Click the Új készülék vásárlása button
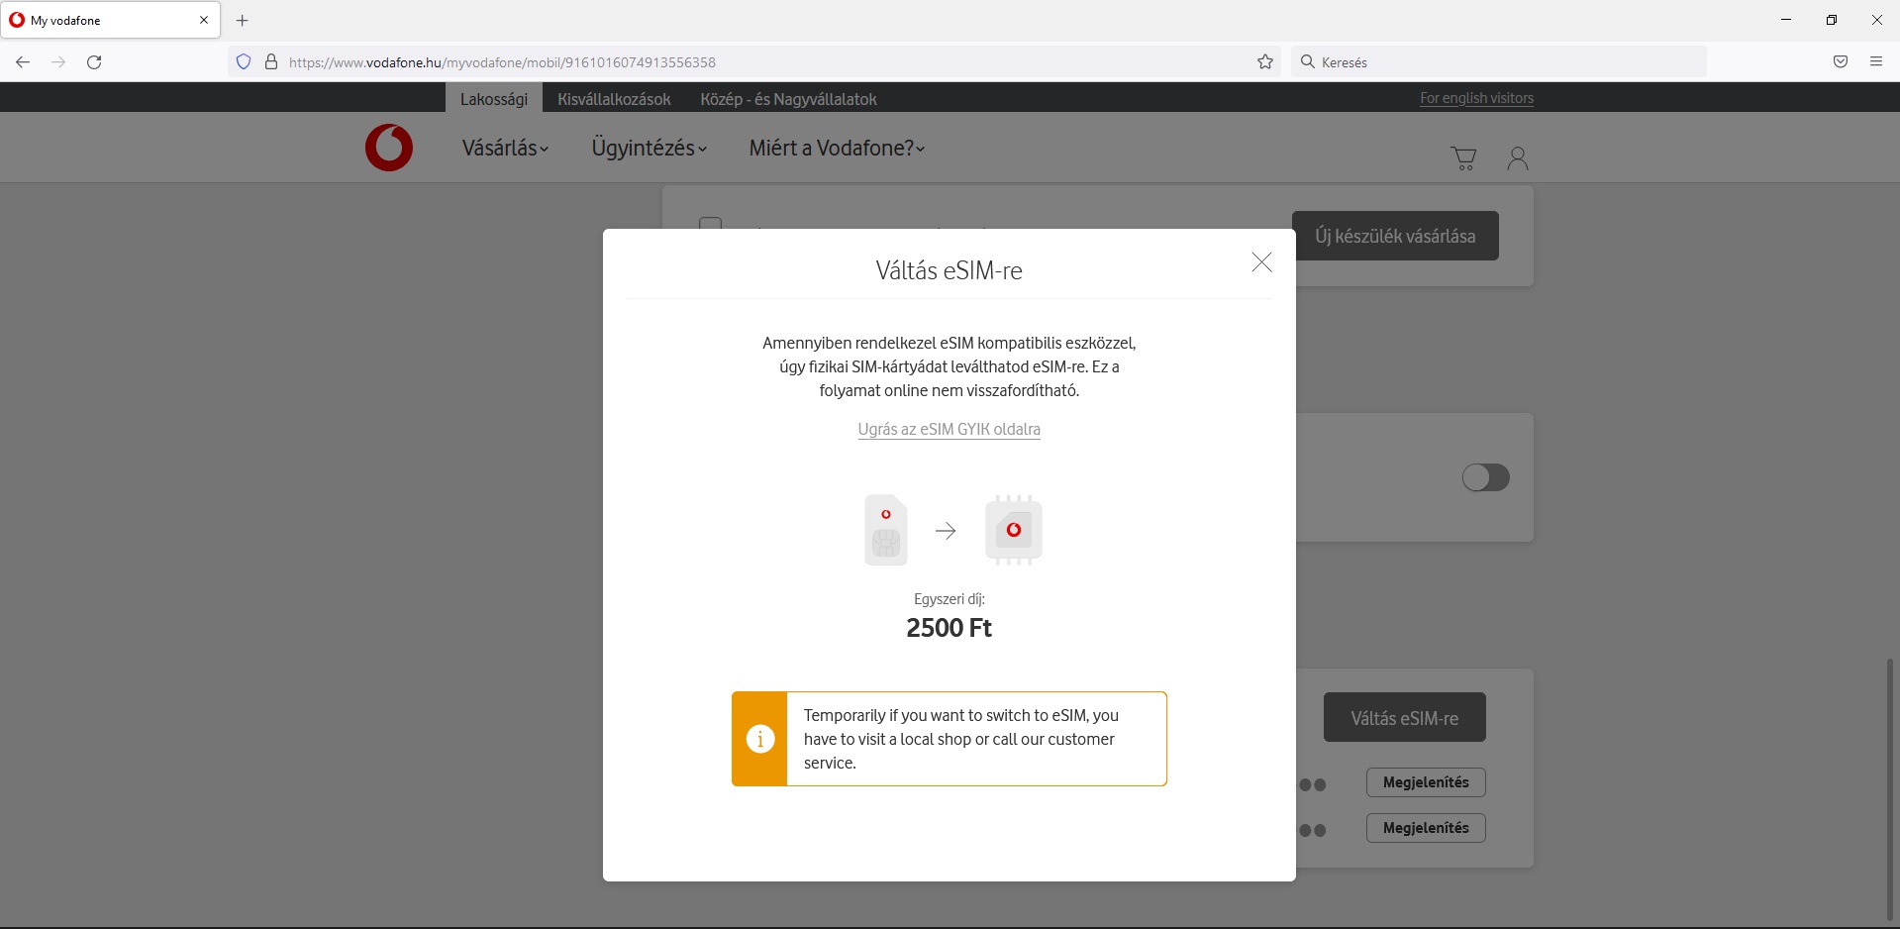The image size is (1900, 929). click(1395, 236)
